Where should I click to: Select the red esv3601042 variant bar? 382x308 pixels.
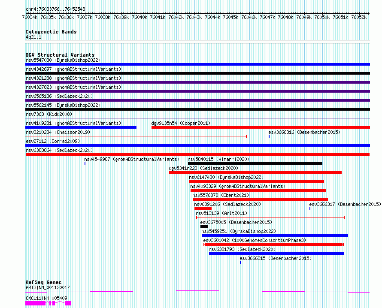(273, 245)
